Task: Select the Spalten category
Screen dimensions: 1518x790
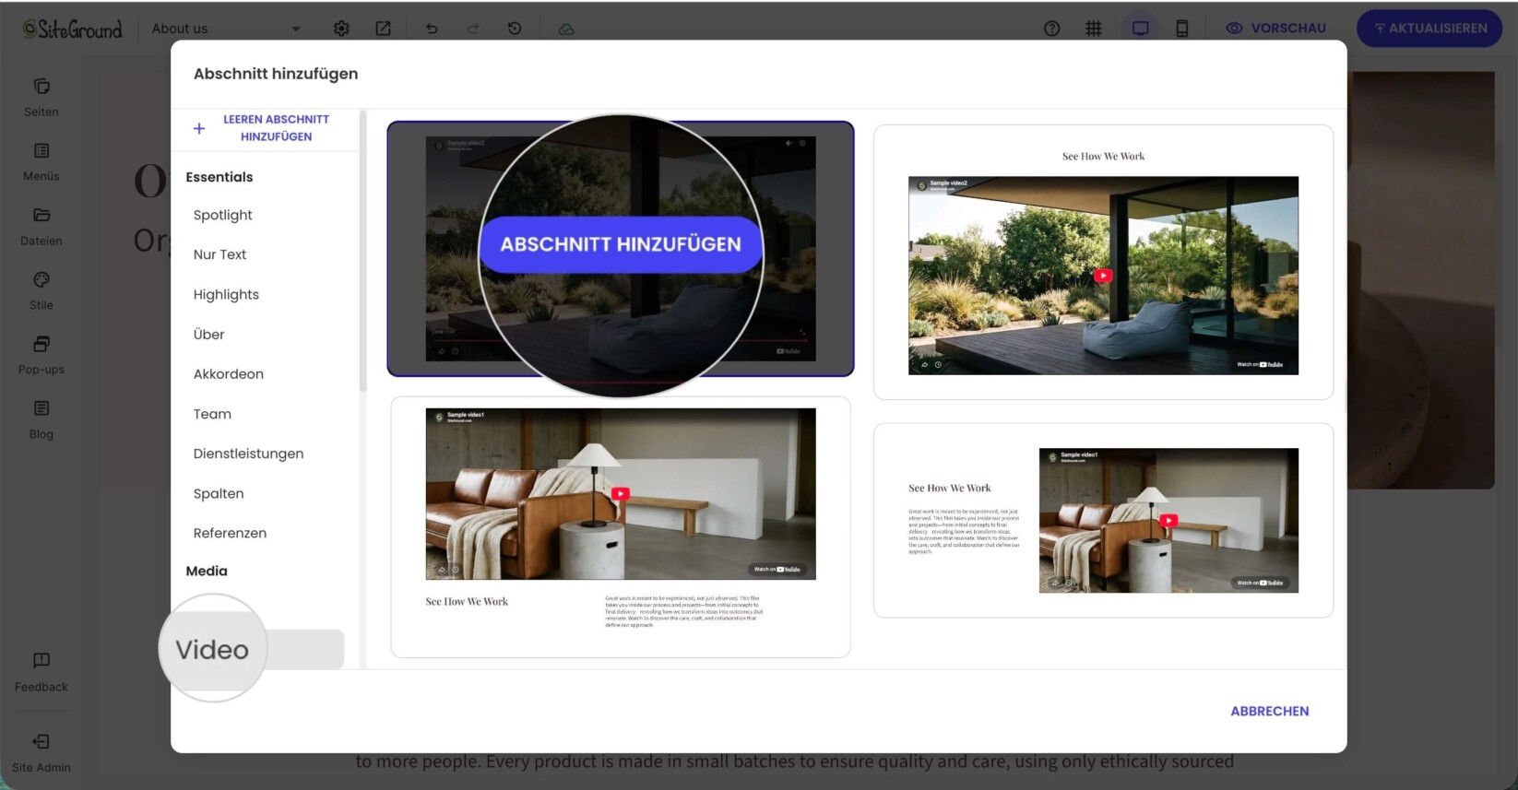Action: 219,493
